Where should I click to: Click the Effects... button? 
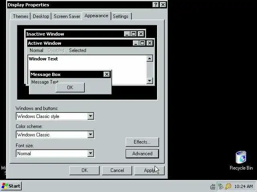[x=142, y=142]
